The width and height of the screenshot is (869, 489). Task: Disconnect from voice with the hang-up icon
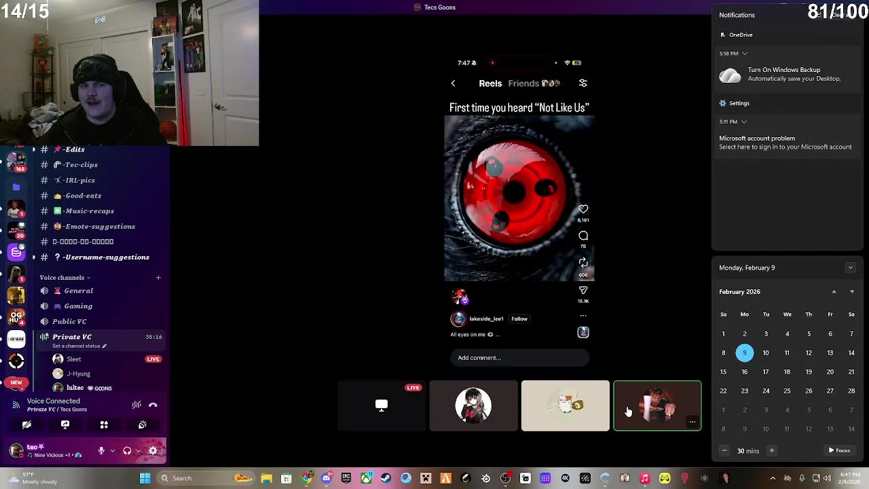click(x=153, y=405)
